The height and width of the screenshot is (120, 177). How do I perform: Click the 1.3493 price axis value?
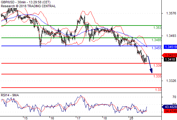(x=171, y=36)
